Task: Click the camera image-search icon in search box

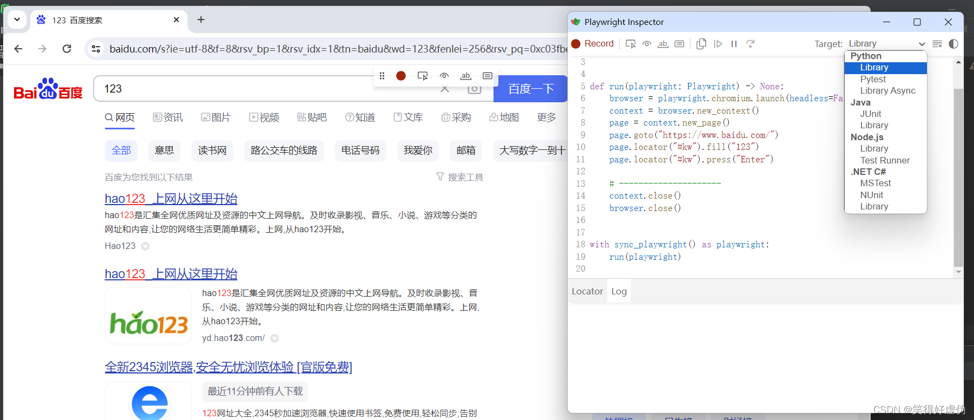Action: [x=474, y=89]
